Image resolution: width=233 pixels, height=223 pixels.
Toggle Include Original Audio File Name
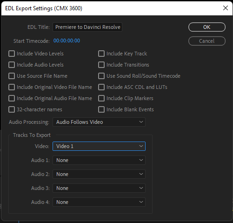coord(12,98)
